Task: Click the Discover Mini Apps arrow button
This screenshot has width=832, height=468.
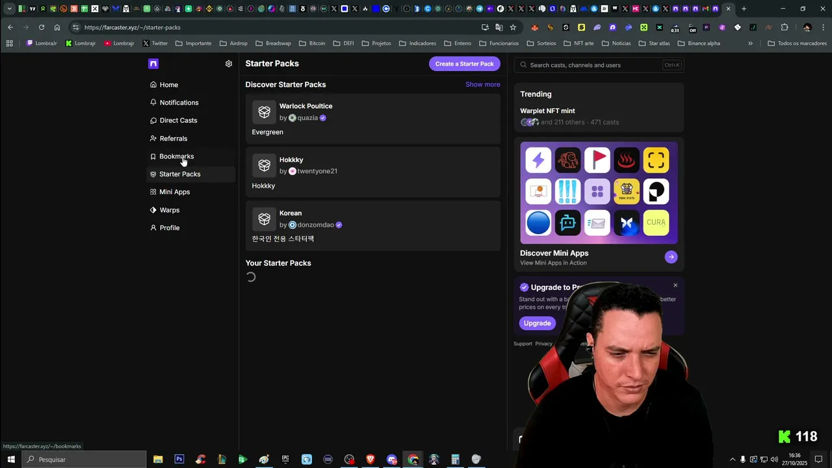Action: [x=671, y=257]
